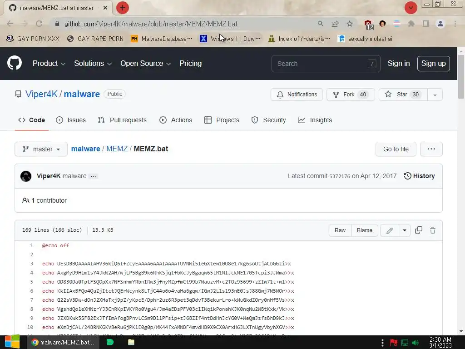Open the extensions puzzle icon
Screen dimensions: 465x349
click(411, 24)
